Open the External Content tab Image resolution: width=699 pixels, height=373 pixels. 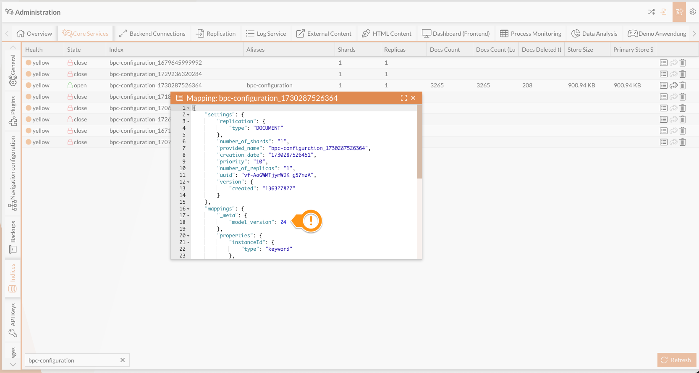pyautogui.click(x=324, y=34)
